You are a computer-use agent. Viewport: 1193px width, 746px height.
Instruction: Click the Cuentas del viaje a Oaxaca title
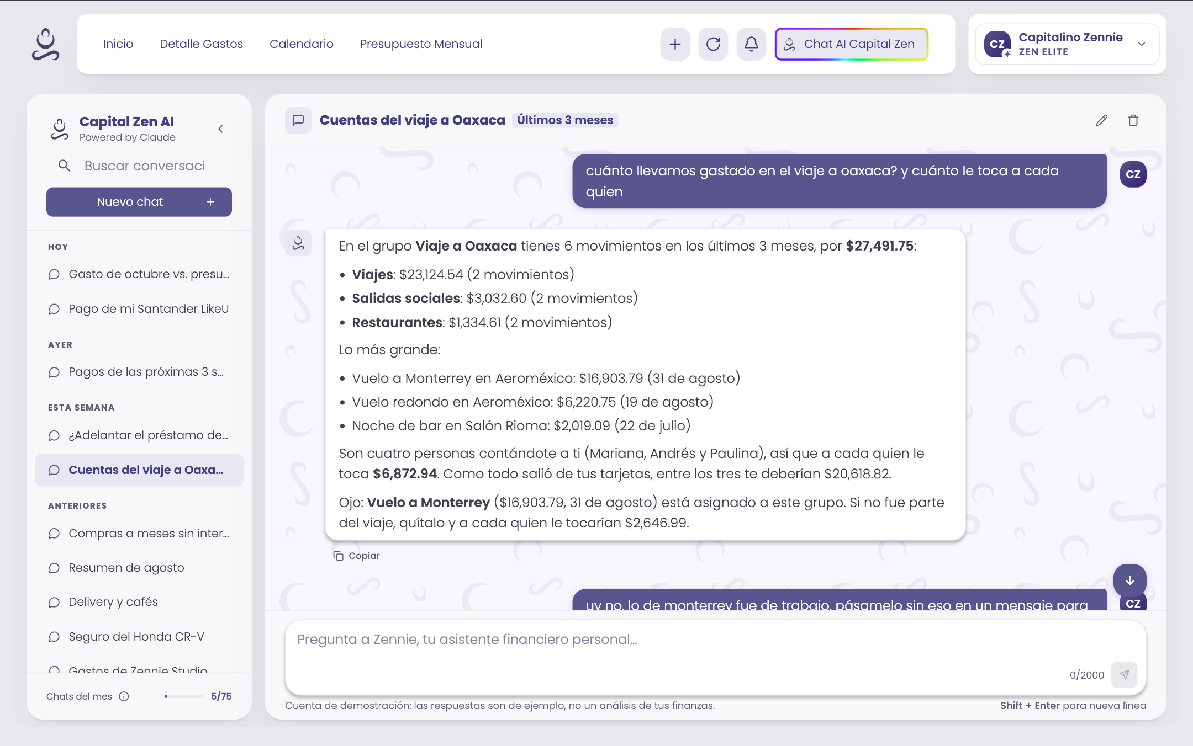tap(412, 120)
